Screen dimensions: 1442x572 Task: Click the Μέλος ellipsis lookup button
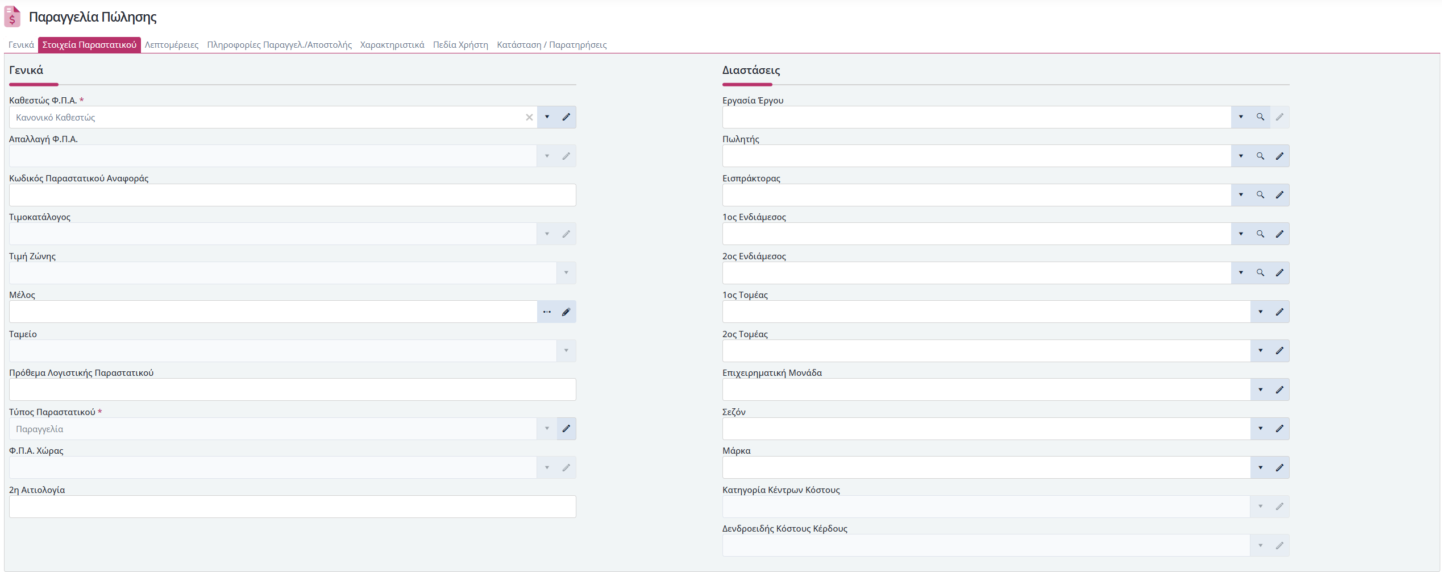point(547,312)
